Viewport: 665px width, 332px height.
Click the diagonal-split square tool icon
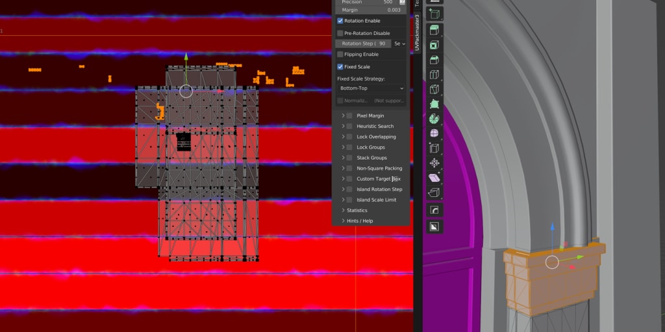click(x=434, y=227)
